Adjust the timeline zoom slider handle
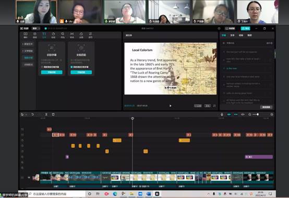The height and width of the screenshot is (198, 289). (258, 114)
